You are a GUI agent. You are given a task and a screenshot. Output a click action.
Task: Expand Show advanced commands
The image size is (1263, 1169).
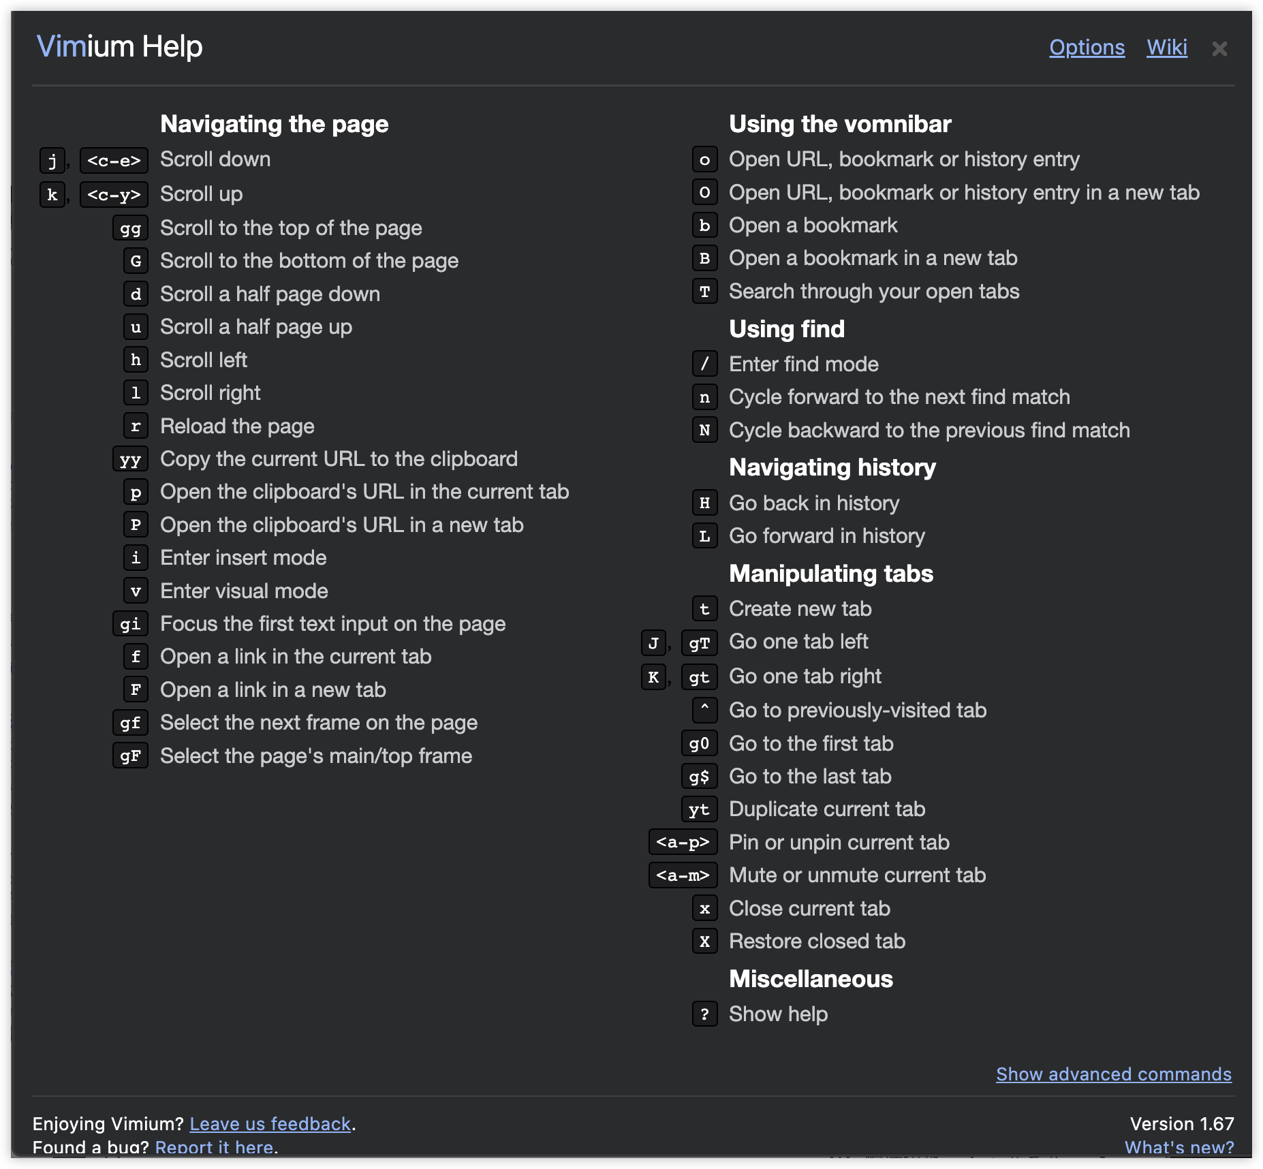(x=1113, y=1074)
